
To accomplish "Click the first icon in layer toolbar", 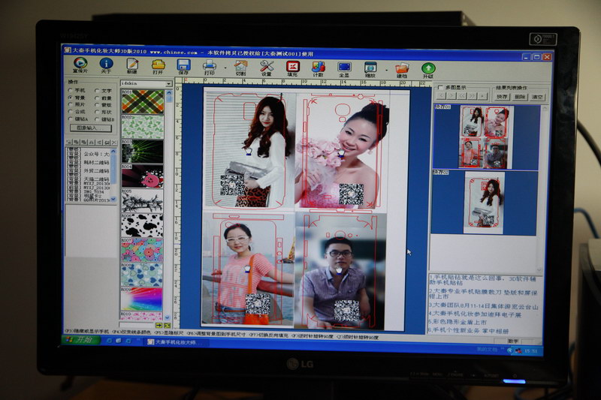I will tap(69, 142).
